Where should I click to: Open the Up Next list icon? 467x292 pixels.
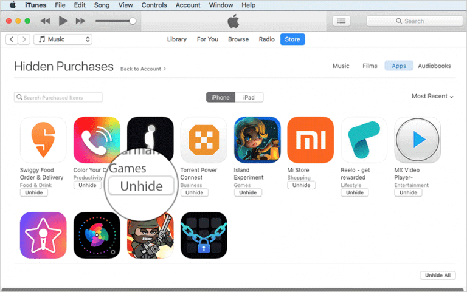(341, 21)
